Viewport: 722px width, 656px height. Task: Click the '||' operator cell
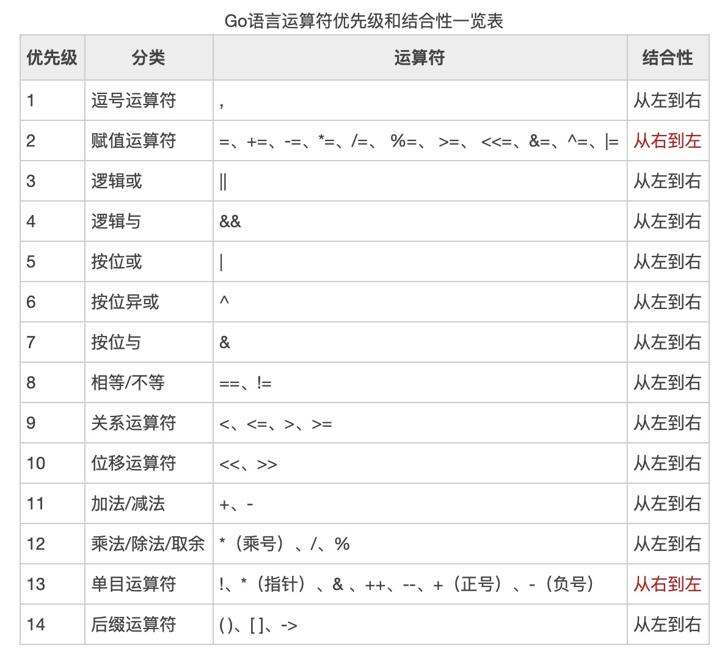(x=420, y=181)
